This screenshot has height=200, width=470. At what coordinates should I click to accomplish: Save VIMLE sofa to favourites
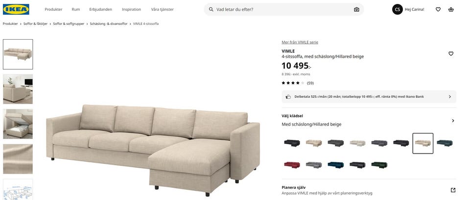pyautogui.click(x=451, y=54)
